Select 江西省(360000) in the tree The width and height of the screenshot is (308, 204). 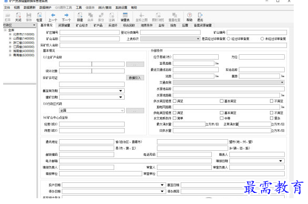point(24,46)
